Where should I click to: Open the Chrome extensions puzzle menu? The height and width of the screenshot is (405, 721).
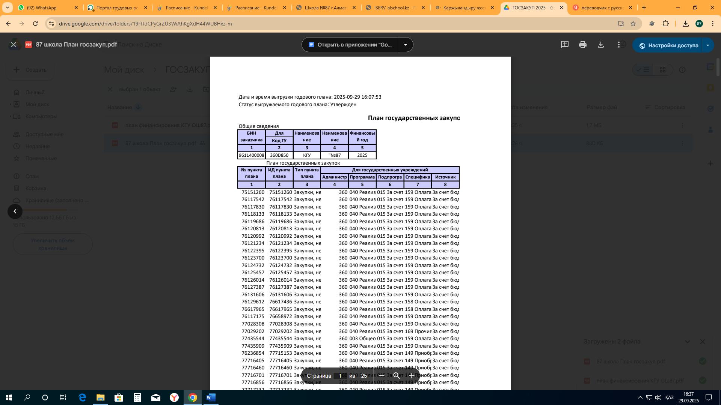(x=666, y=24)
